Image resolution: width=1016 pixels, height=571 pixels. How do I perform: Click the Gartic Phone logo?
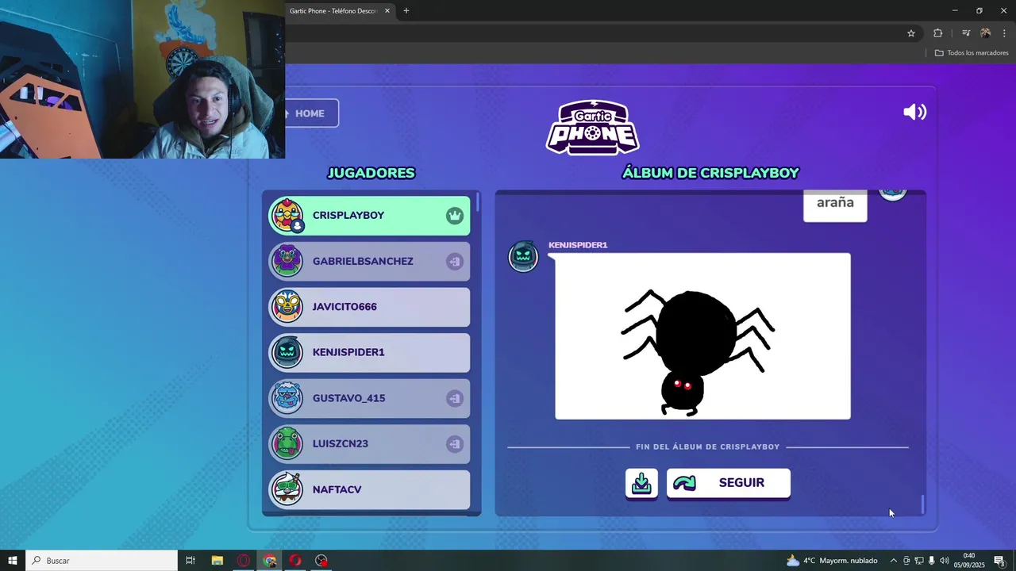[592, 127]
